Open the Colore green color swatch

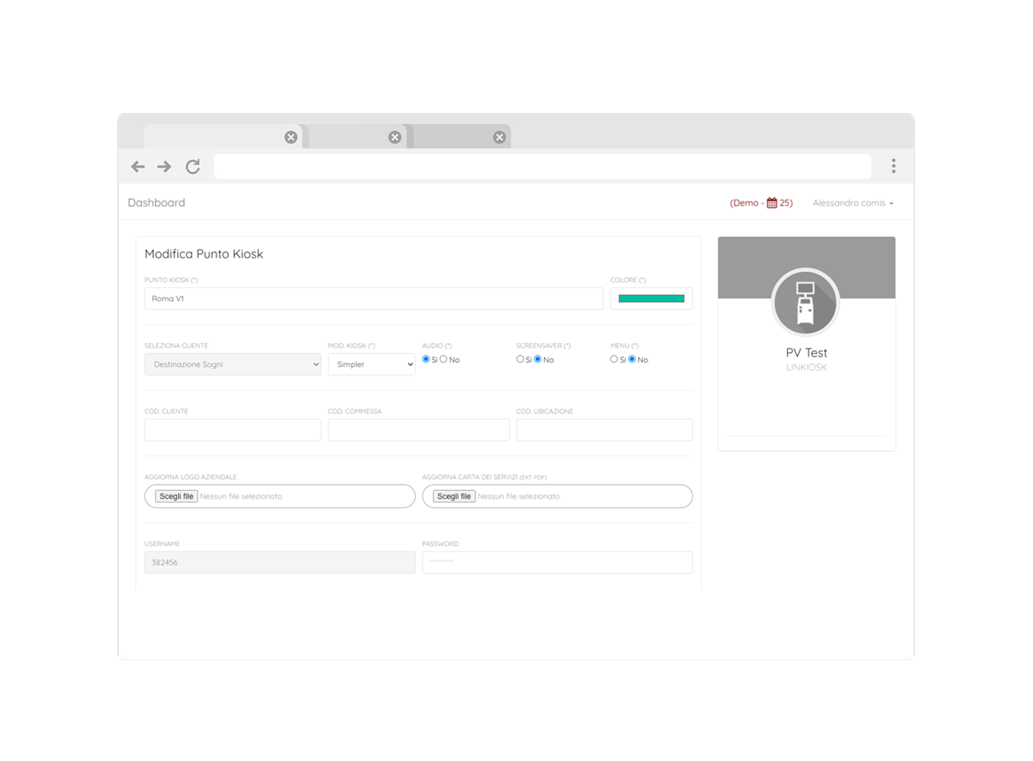coord(651,299)
